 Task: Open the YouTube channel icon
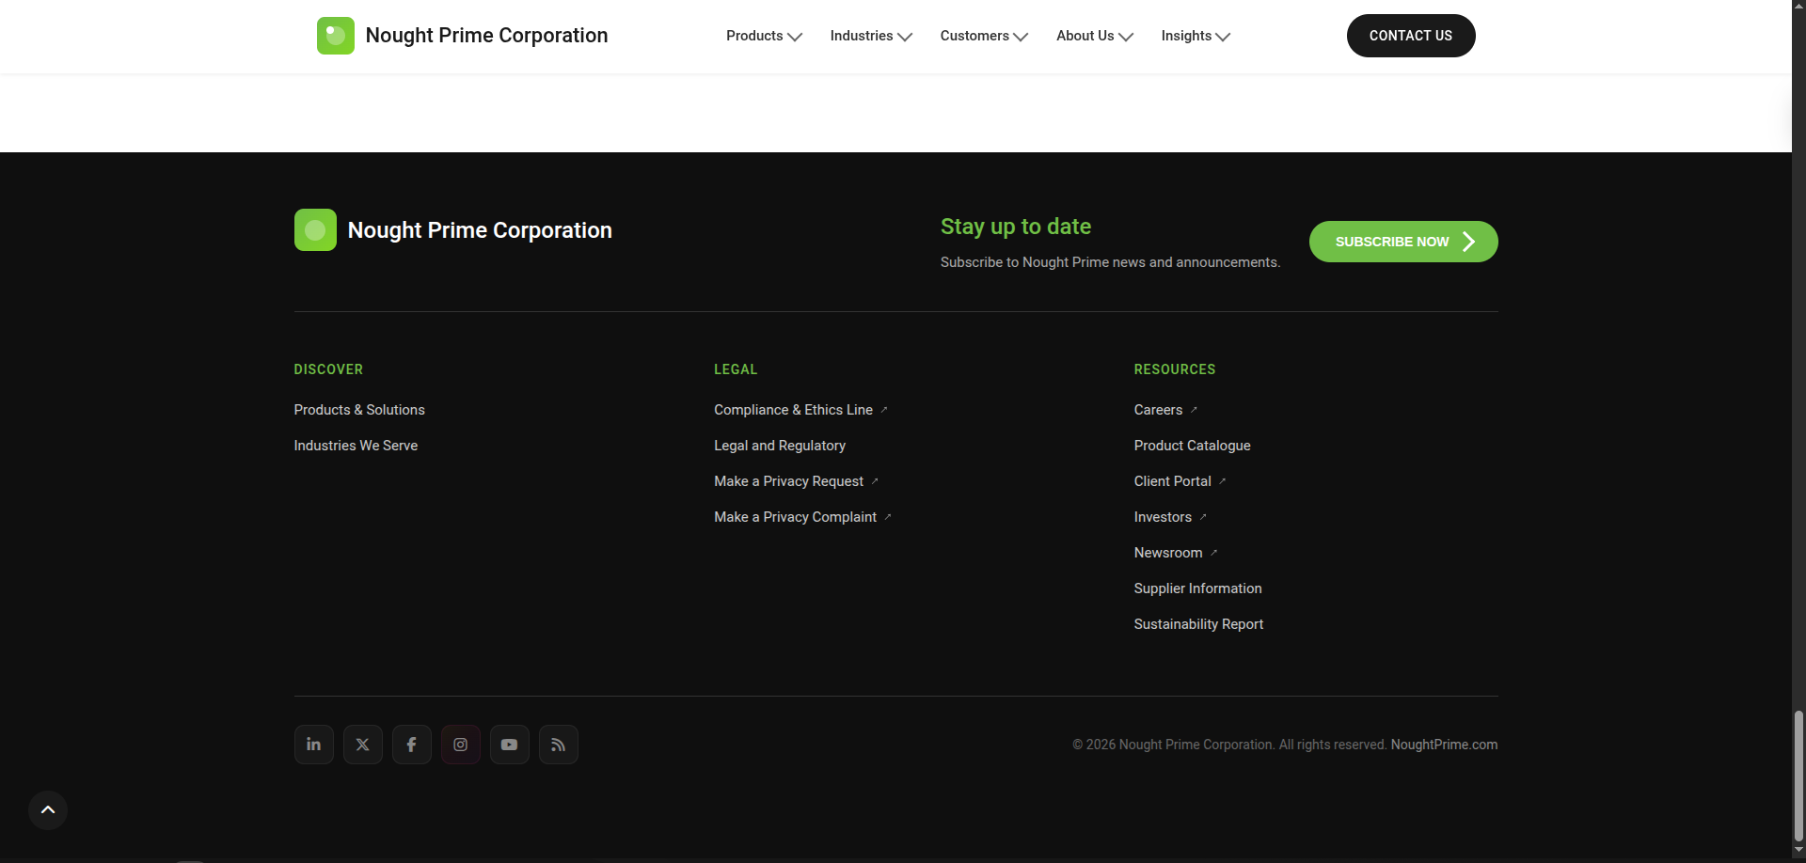point(509,744)
